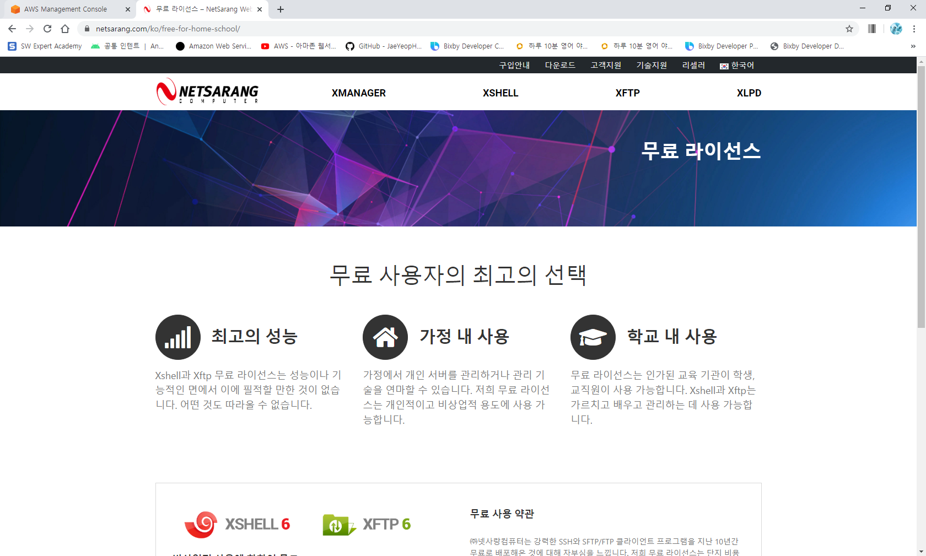
Task: Click the NetSarang Computer logo
Action: (x=207, y=91)
